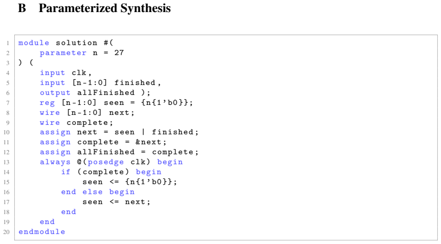The width and height of the screenshot is (441, 244).
Task: Click the value 27 on line 2
Action: (x=119, y=52)
